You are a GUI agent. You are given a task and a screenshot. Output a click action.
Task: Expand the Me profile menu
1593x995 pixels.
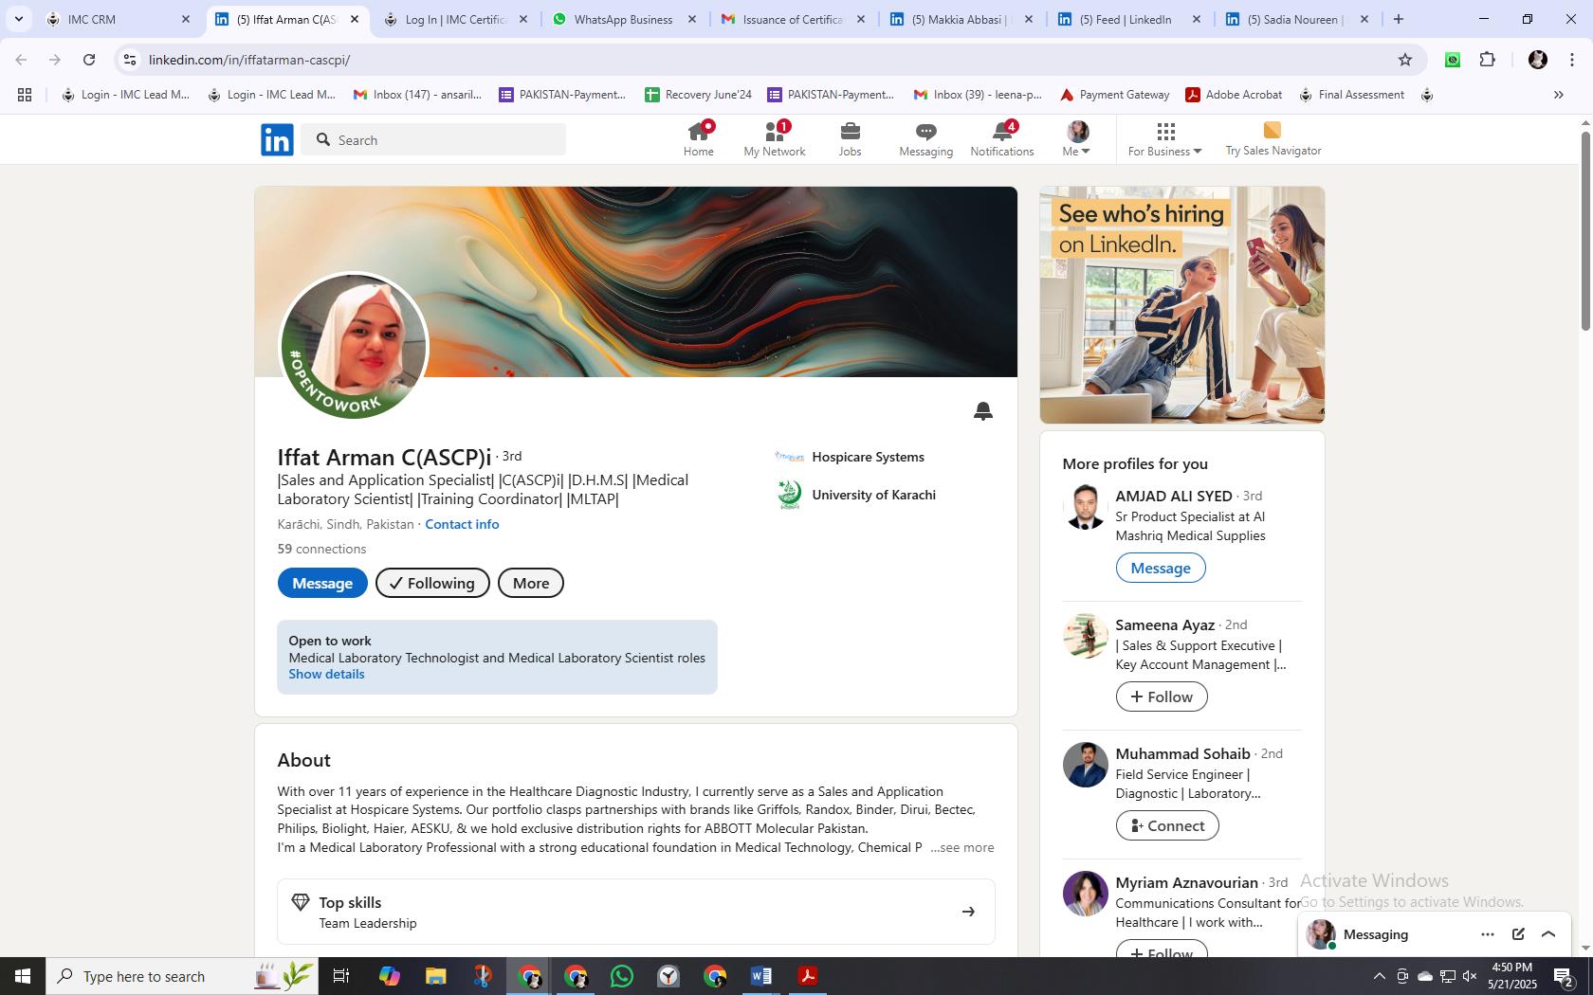coord(1077,139)
